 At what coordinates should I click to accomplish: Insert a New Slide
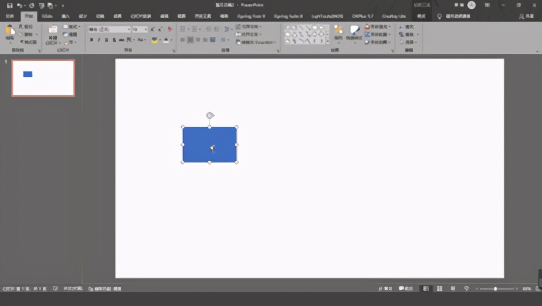coord(52,34)
